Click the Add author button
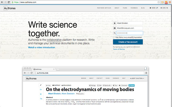The height and width of the screenshot is (107, 172). [80, 94]
